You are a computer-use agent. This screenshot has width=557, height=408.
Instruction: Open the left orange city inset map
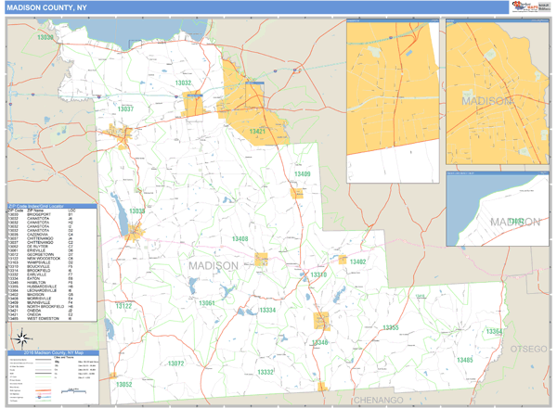393,90
